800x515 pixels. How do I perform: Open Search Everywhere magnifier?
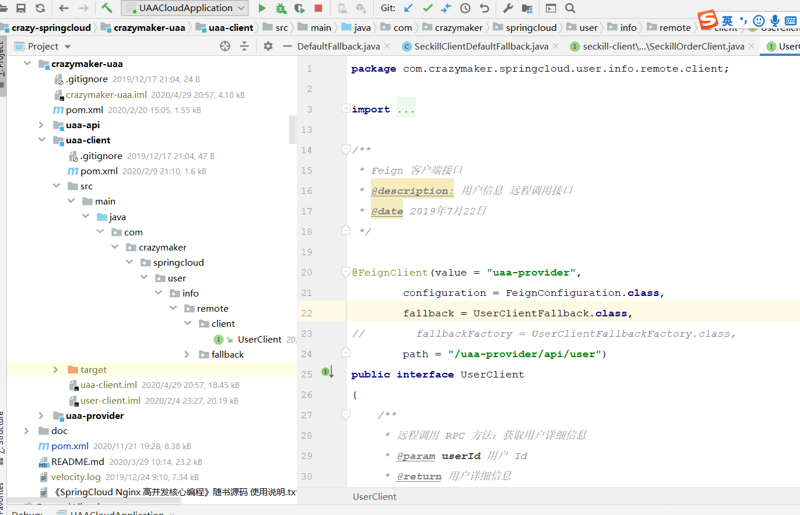coord(570,8)
